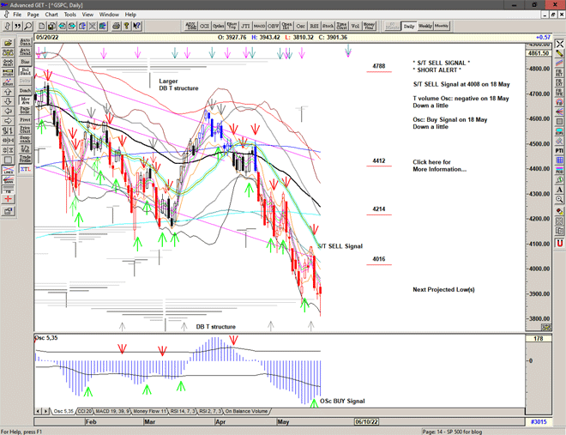Select the On Balance Volume tab
Image resolution: width=566 pixels, height=435 pixels.
pyautogui.click(x=248, y=411)
